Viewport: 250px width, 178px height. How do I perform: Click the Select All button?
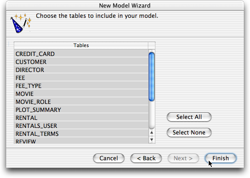(x=189, y=117)
